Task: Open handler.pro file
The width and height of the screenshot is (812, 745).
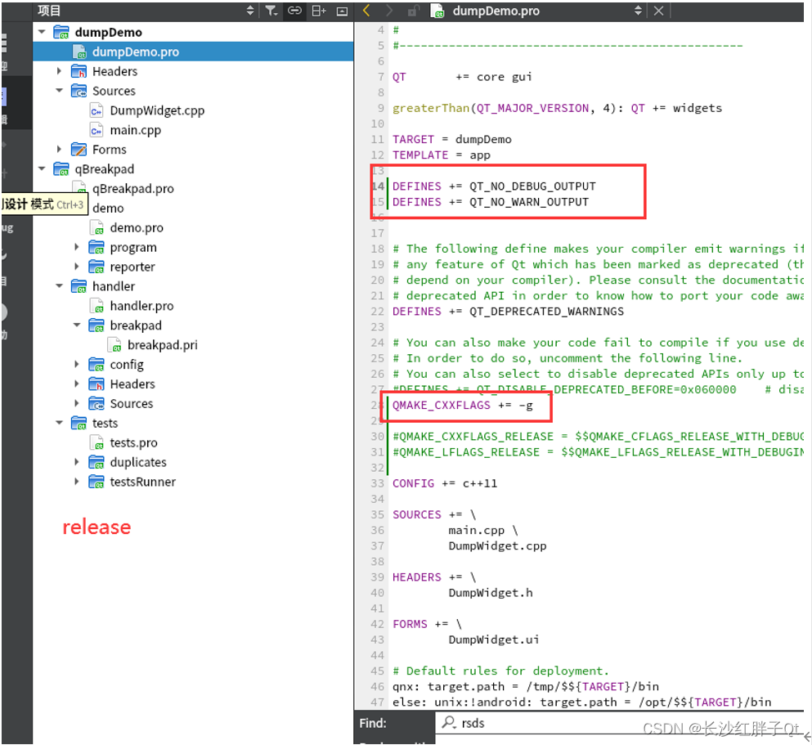Action: (141, 306)
